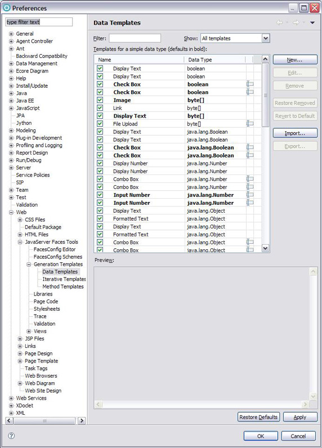
Task: Expand the Views tree node
Action: coord(29,331)
